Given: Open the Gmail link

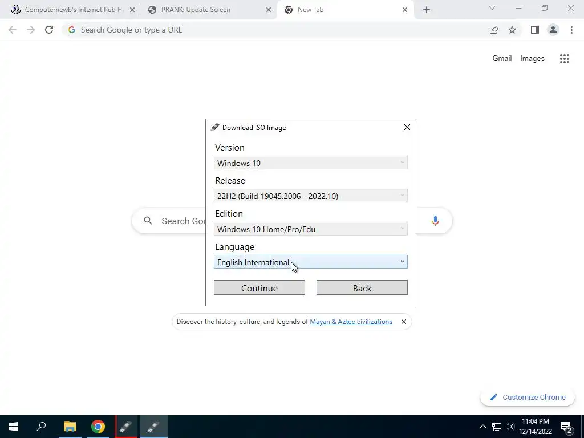Looking at the screenshot, I should point(502,59).
